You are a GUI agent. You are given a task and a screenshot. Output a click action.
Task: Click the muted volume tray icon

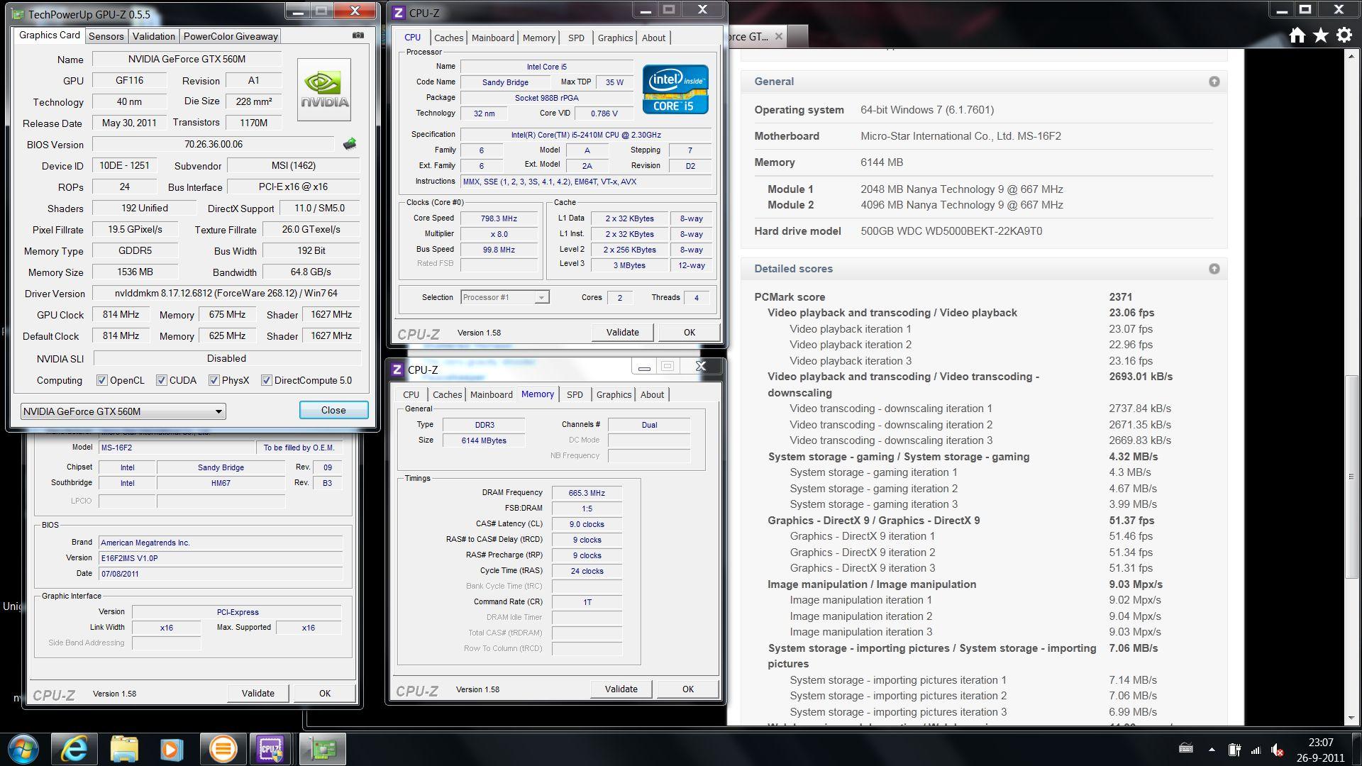click(x=1278, y=750)
